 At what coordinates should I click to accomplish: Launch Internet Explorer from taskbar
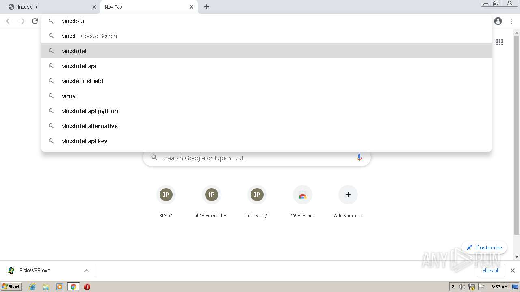point(32,287)
